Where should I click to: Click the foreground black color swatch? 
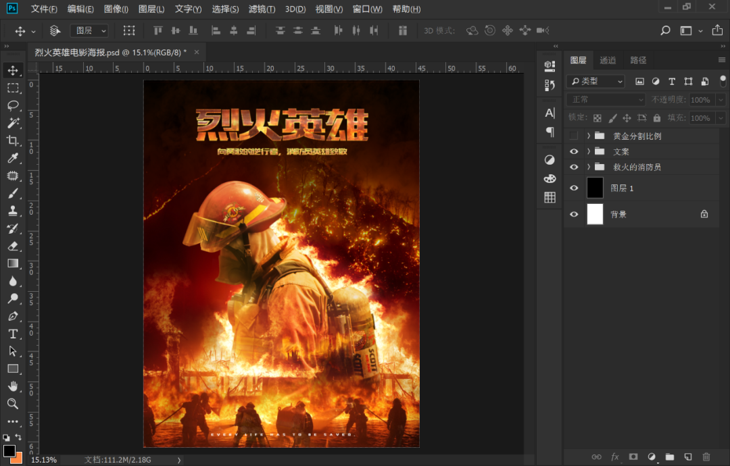8,450
